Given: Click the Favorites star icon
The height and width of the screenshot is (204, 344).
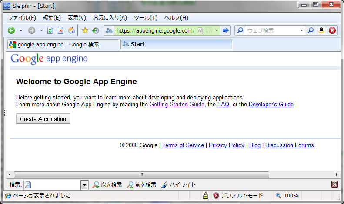Looking at the screenshot, I should 85,30.
